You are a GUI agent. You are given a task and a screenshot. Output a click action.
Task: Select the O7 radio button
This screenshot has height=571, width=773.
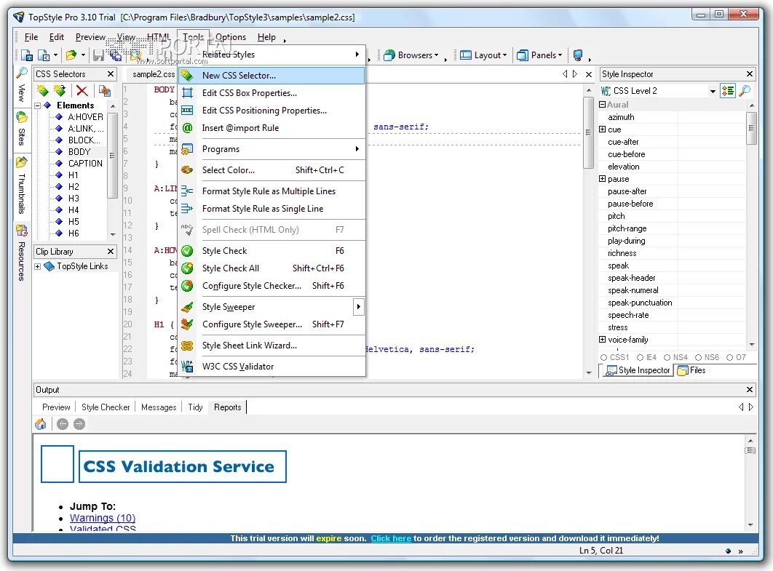tap(729, 358)
